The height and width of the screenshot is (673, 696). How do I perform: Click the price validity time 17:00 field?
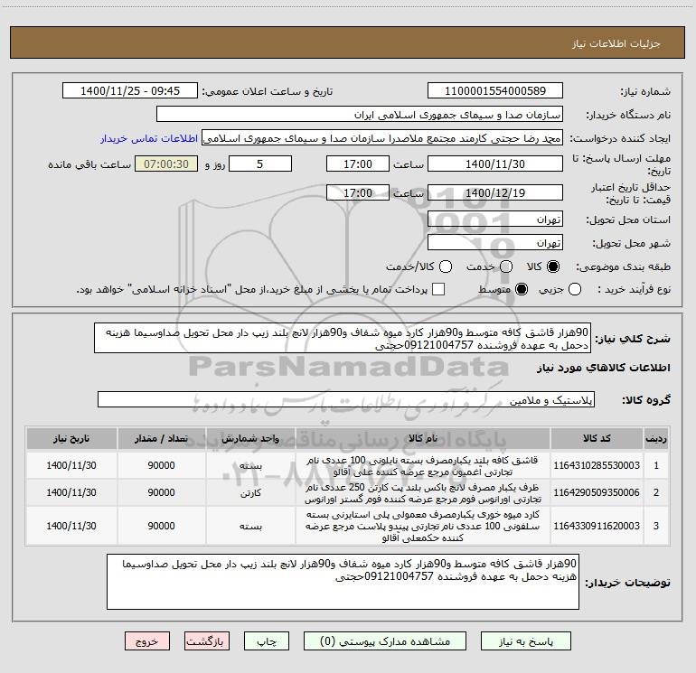click(x=358, y=192)
